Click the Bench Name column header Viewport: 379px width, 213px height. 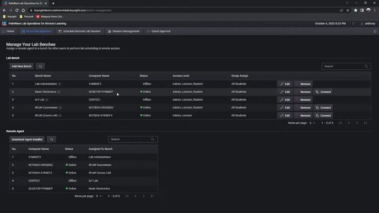(43, 76)
